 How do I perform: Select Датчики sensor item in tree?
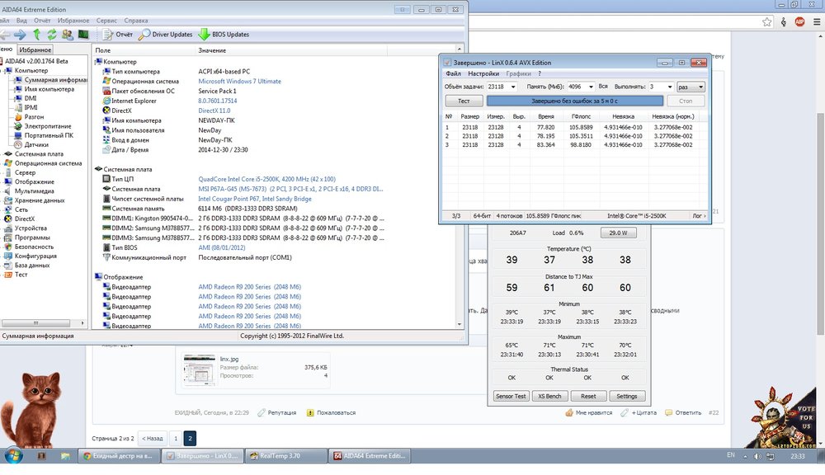pos(35,144)
